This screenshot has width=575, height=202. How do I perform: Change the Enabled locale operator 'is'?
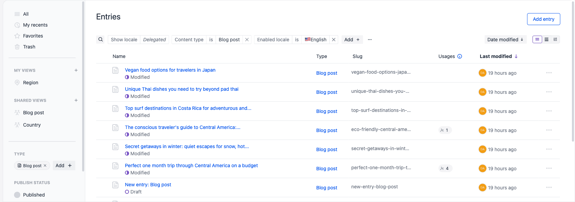[297, 40]
